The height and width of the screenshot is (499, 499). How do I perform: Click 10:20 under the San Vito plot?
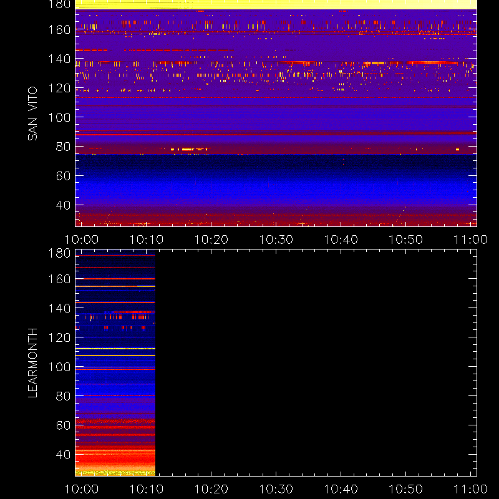point(211,240)
